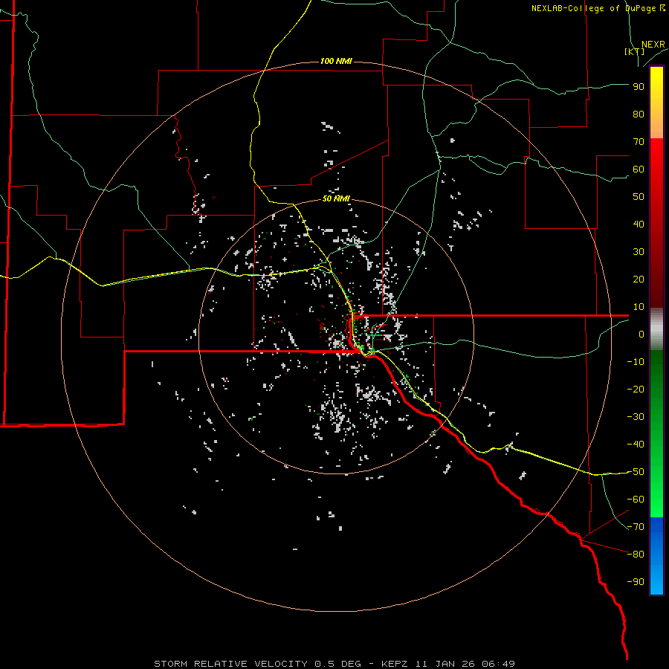
Task: Click the 10 value on velocity scale
Action: tap(639, 307)
